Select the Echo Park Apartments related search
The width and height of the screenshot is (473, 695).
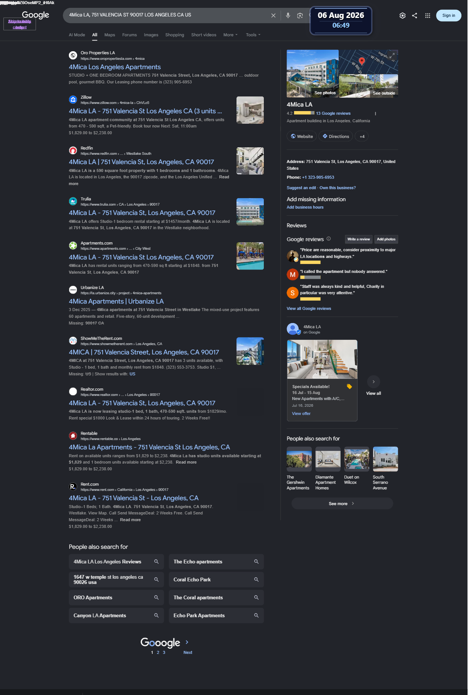pos(216,615)
